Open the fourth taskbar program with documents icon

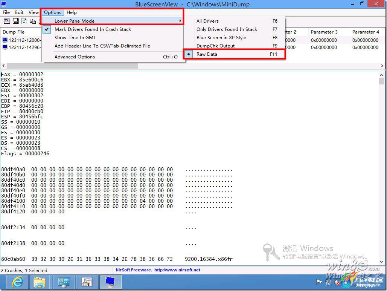[87, 282]
